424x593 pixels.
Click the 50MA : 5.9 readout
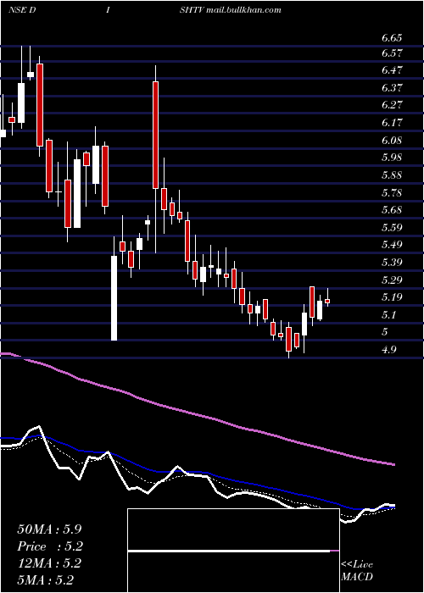(49, 529)
